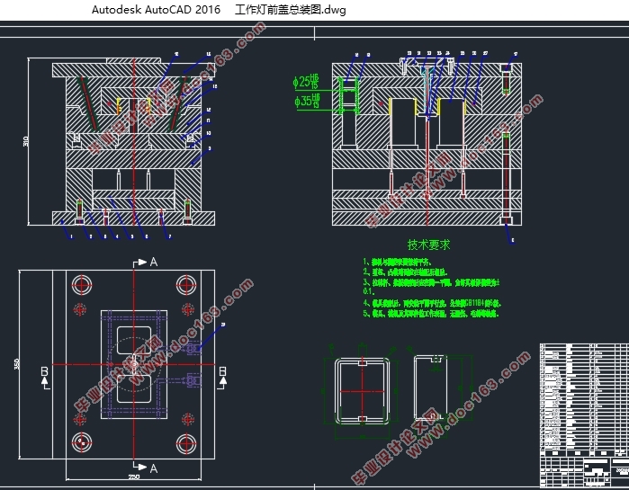
Task: Select the left section marker B
Action: (44, 371)
